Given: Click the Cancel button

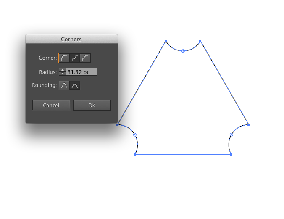Looking at the screenshot, I should click(x=51, y=105).
